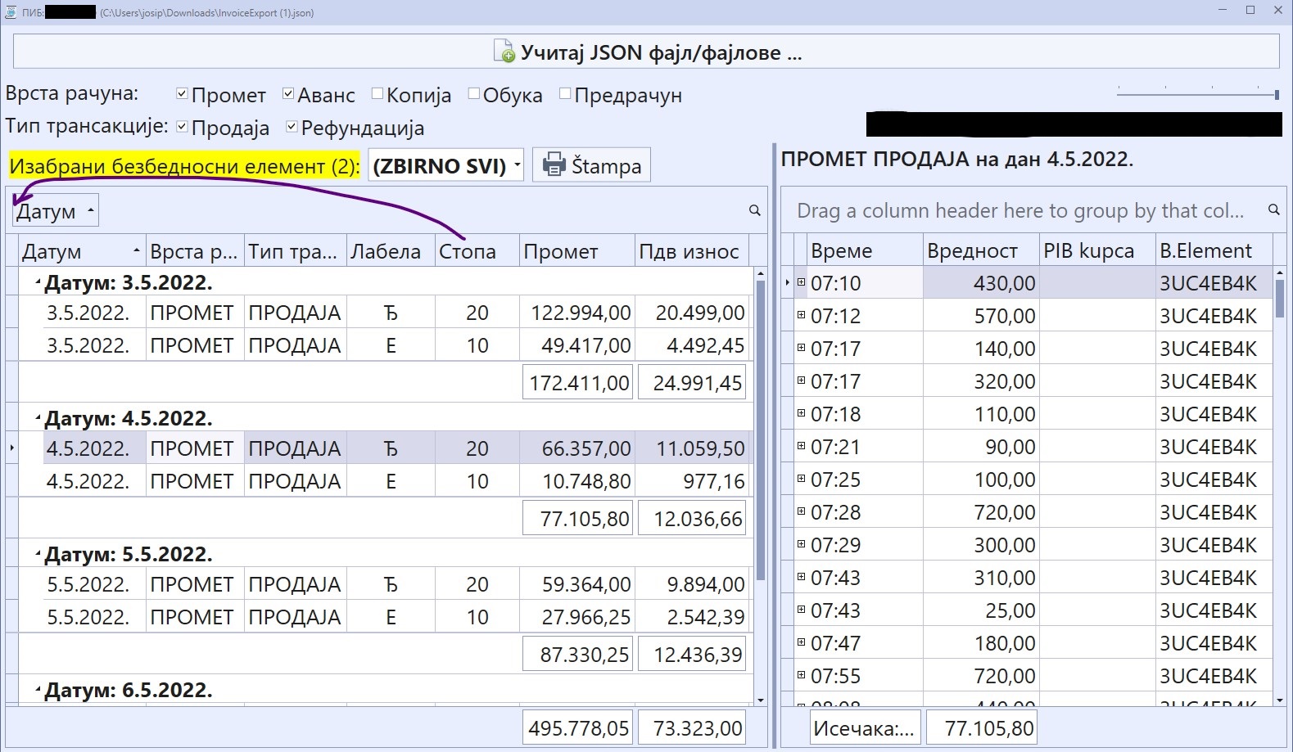Image resolution: width=1293 pixels, height=752 pixels.
Task: Expand the 07:18 invoice row
Action: point(802,412)
